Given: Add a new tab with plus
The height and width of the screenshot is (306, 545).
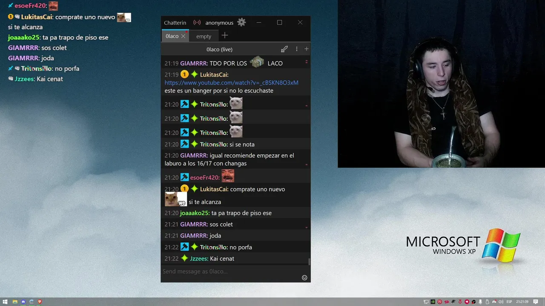Looking at the screenshot, I should click(225, 36).
